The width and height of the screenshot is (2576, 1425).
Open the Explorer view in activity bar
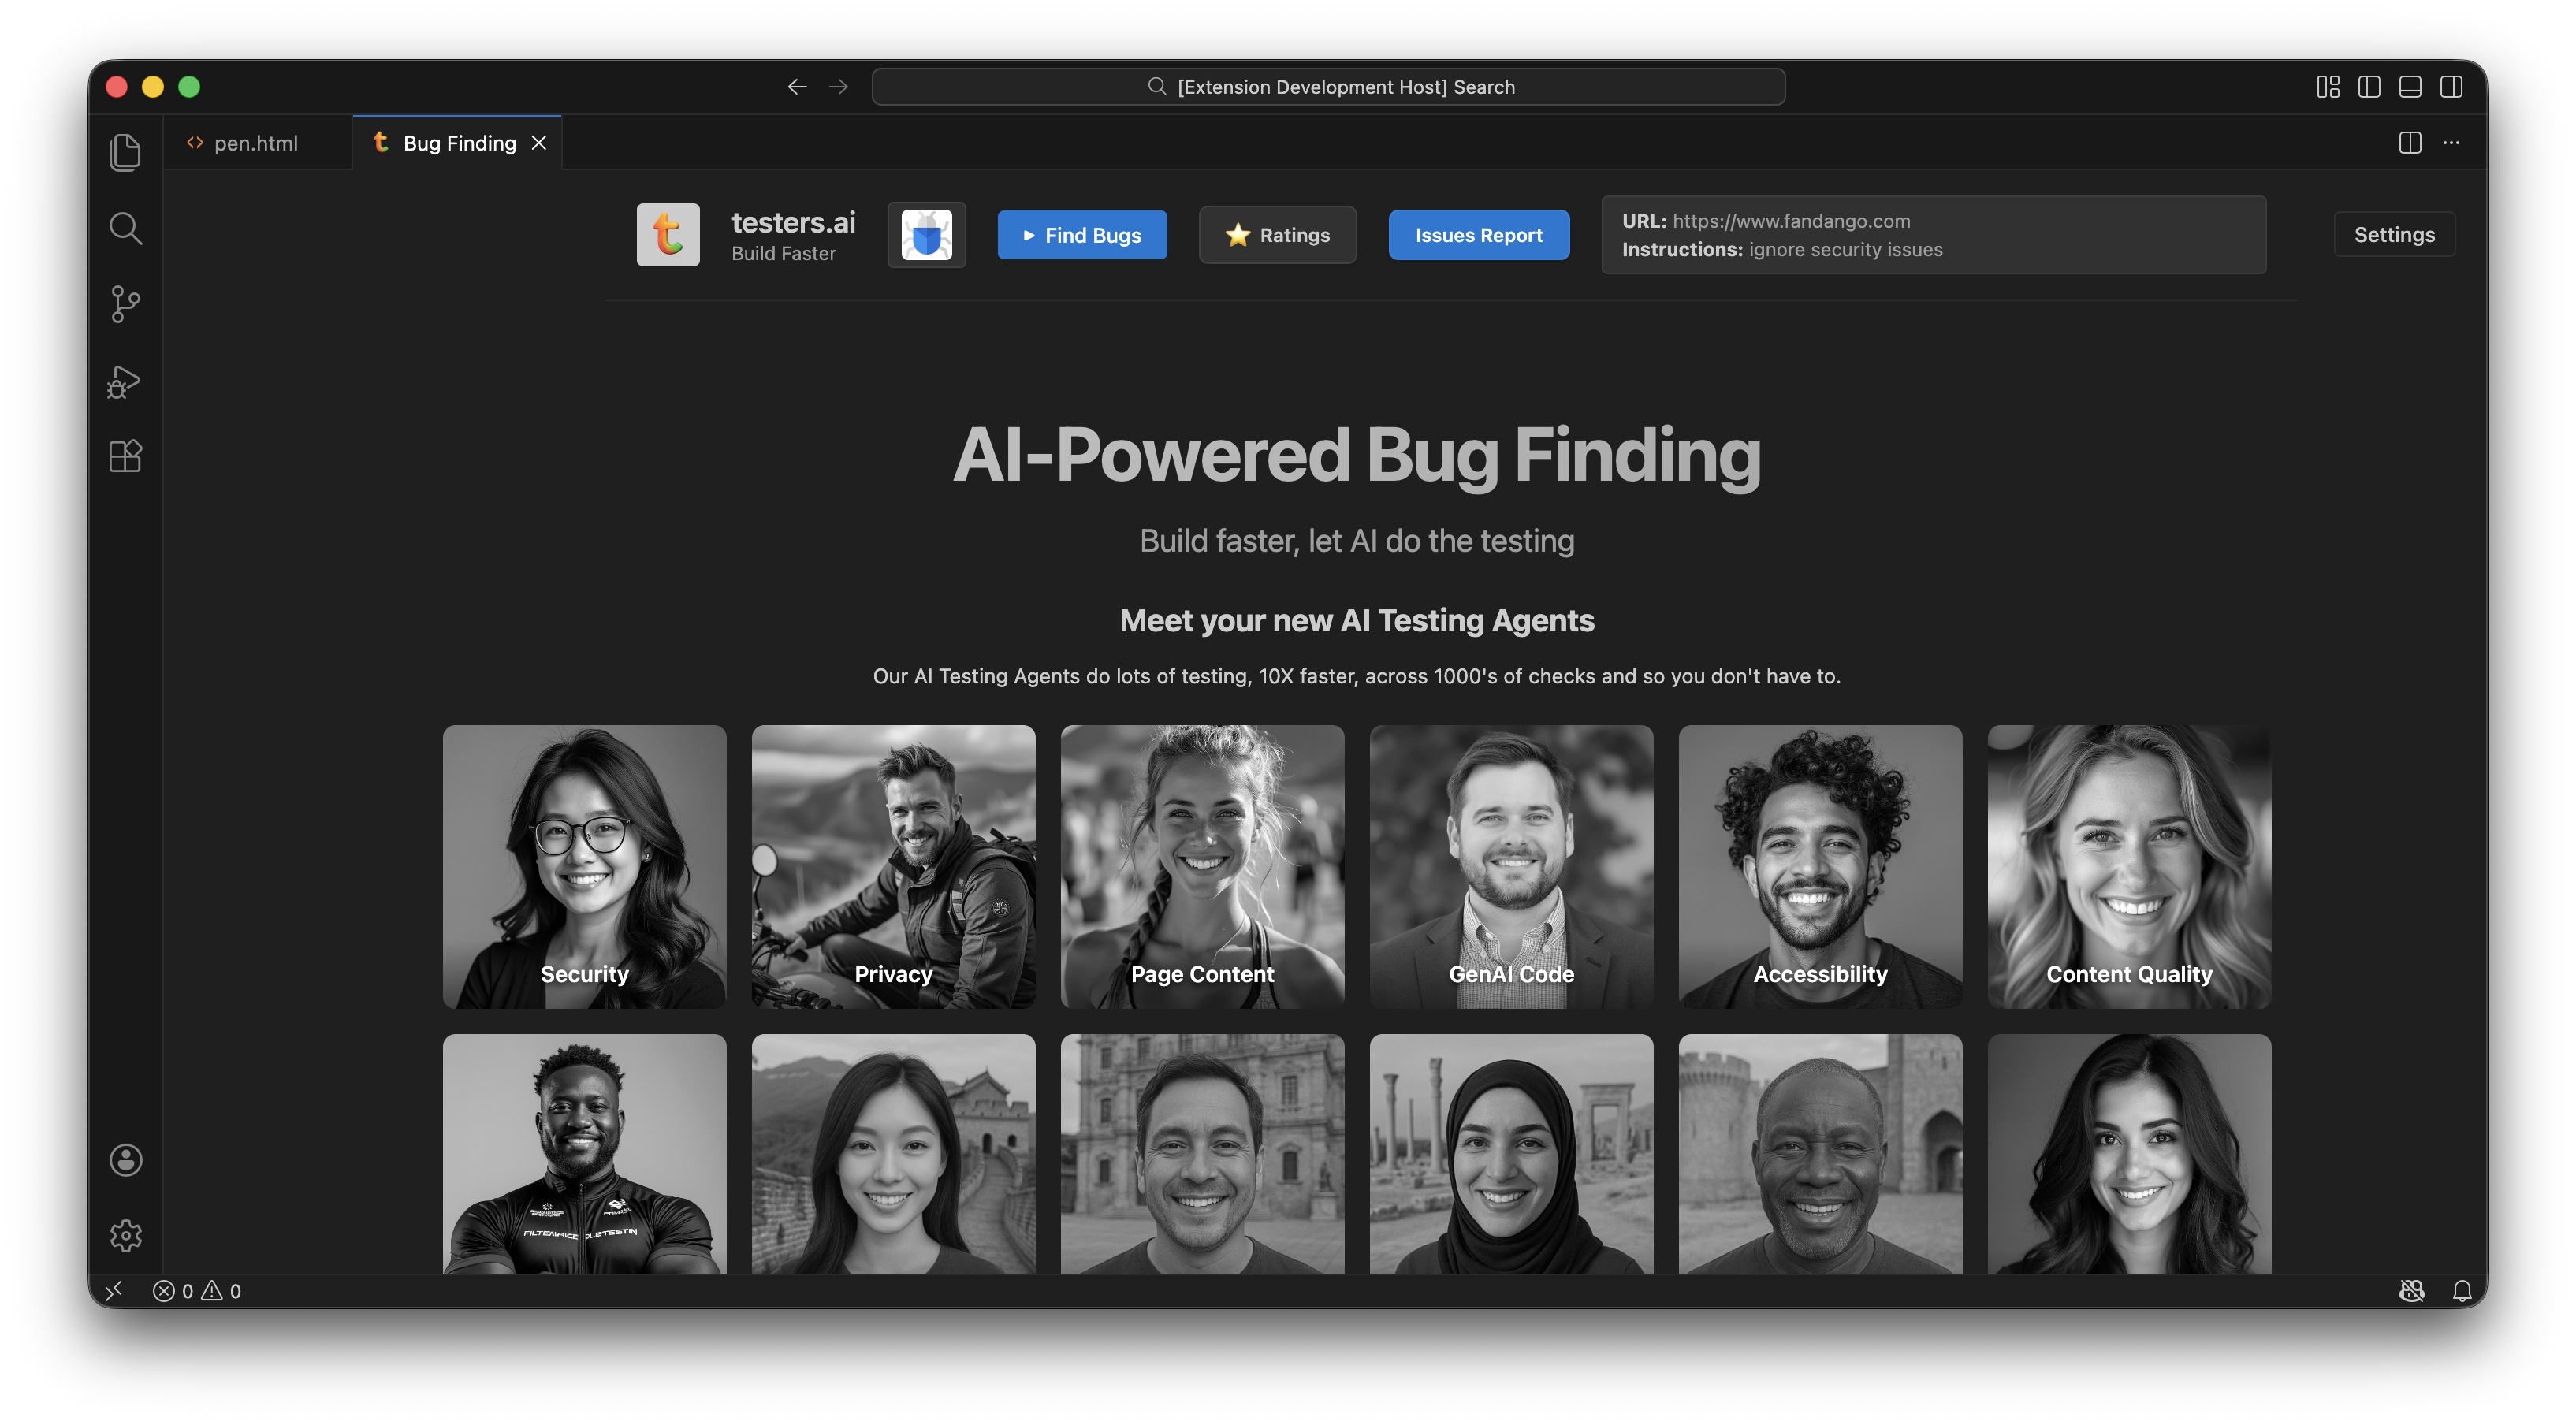125,152
